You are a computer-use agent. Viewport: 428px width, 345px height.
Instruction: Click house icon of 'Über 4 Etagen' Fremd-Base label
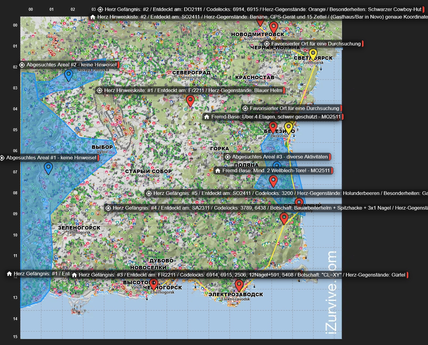pos(207,117)
